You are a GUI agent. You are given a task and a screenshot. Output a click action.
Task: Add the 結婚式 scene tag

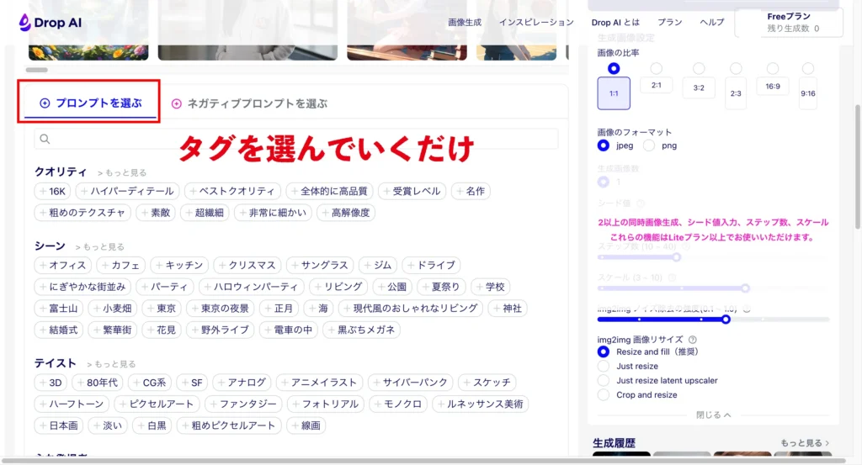(x=59, y=330)
